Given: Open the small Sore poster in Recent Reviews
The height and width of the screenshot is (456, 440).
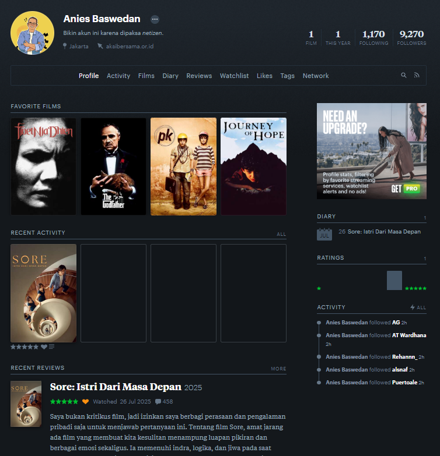Looking at the screenshot, I should click(26, 404).
